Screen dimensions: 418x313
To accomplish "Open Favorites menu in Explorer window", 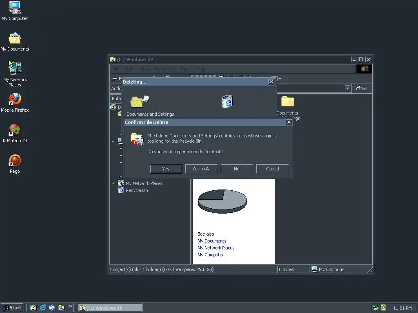I will click(x=164, y=69).
